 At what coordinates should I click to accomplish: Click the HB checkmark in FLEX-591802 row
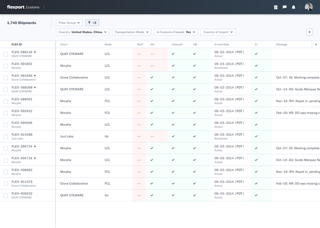194,66
